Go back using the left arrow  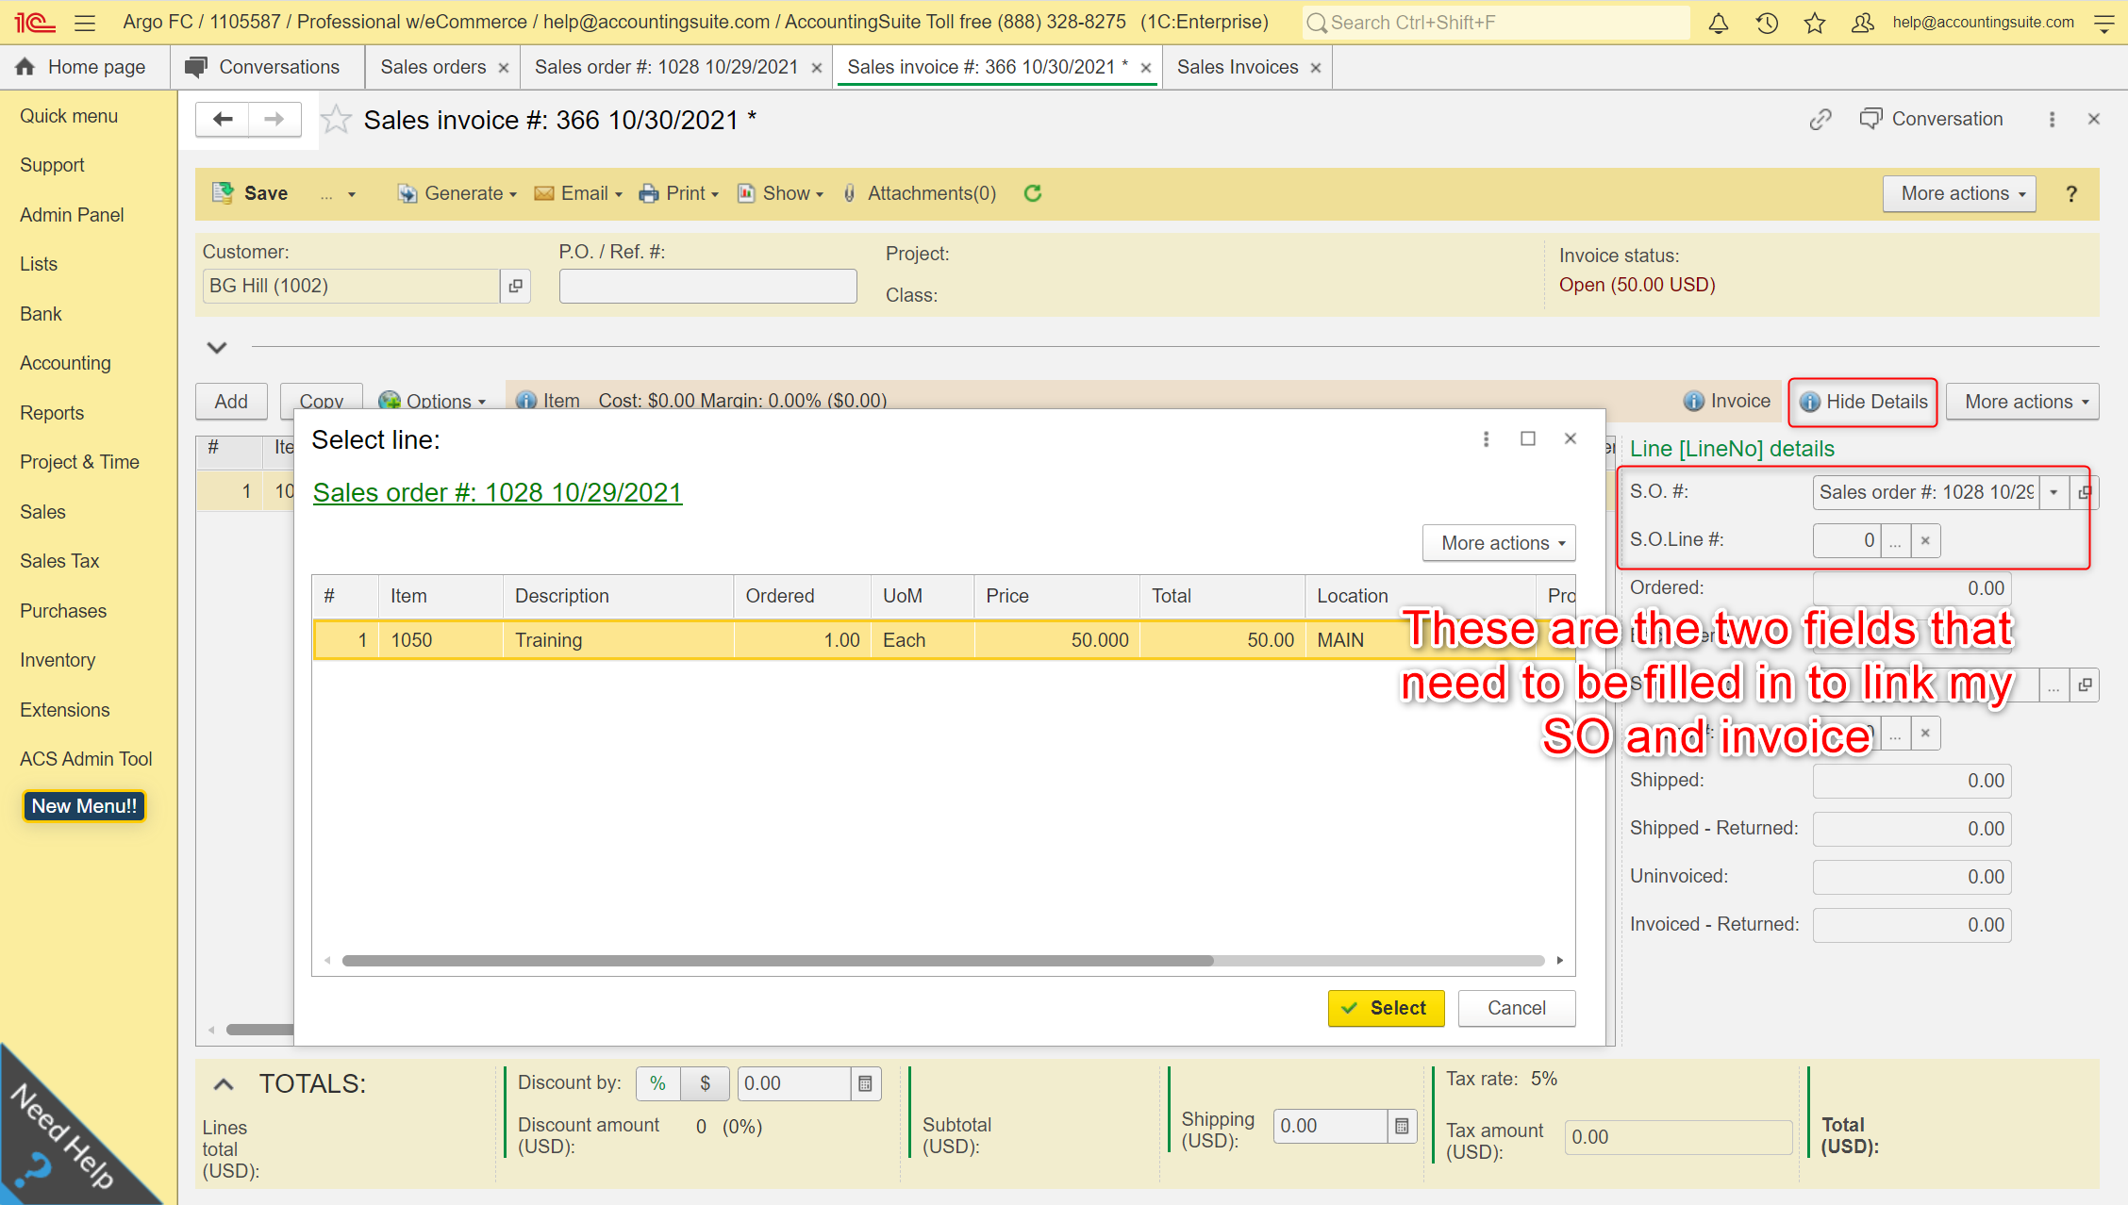coord(223,119)
